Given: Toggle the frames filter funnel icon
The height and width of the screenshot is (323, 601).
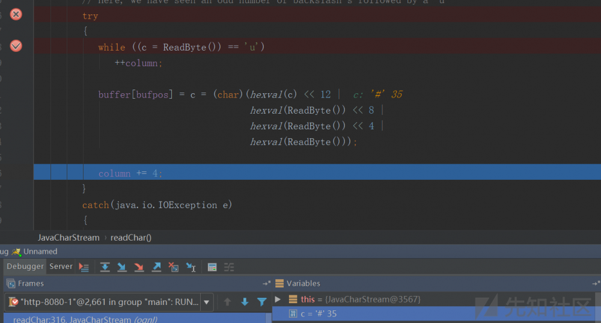Looking at the screenshot, I should point(262,302).
